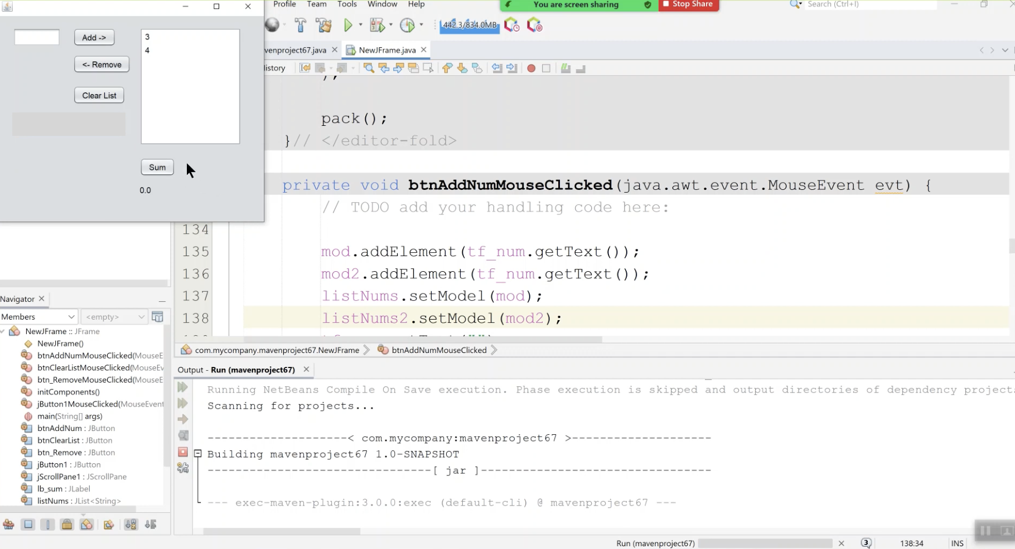Switch to the NewJFrame.java editor tab

(x=387, y=50)
